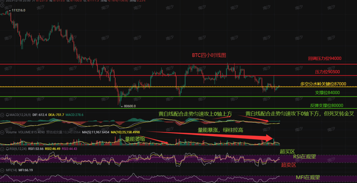Collapse the MACD indicator panel chevron
Viewport: 357px width, 183px height.
click(3, 115)
